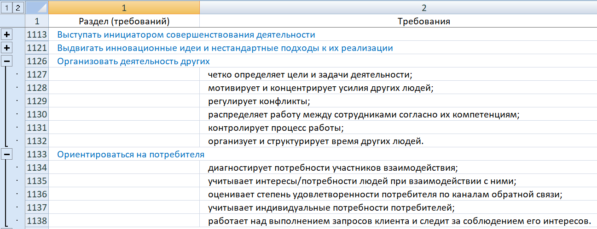The height and width of the screenshot is (229, 597).
Task: Select column 1 header
Action: [124, 8]
